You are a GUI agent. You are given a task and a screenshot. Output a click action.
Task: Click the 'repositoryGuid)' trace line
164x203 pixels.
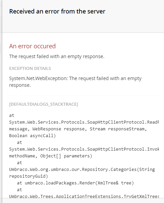pos(28,176)
